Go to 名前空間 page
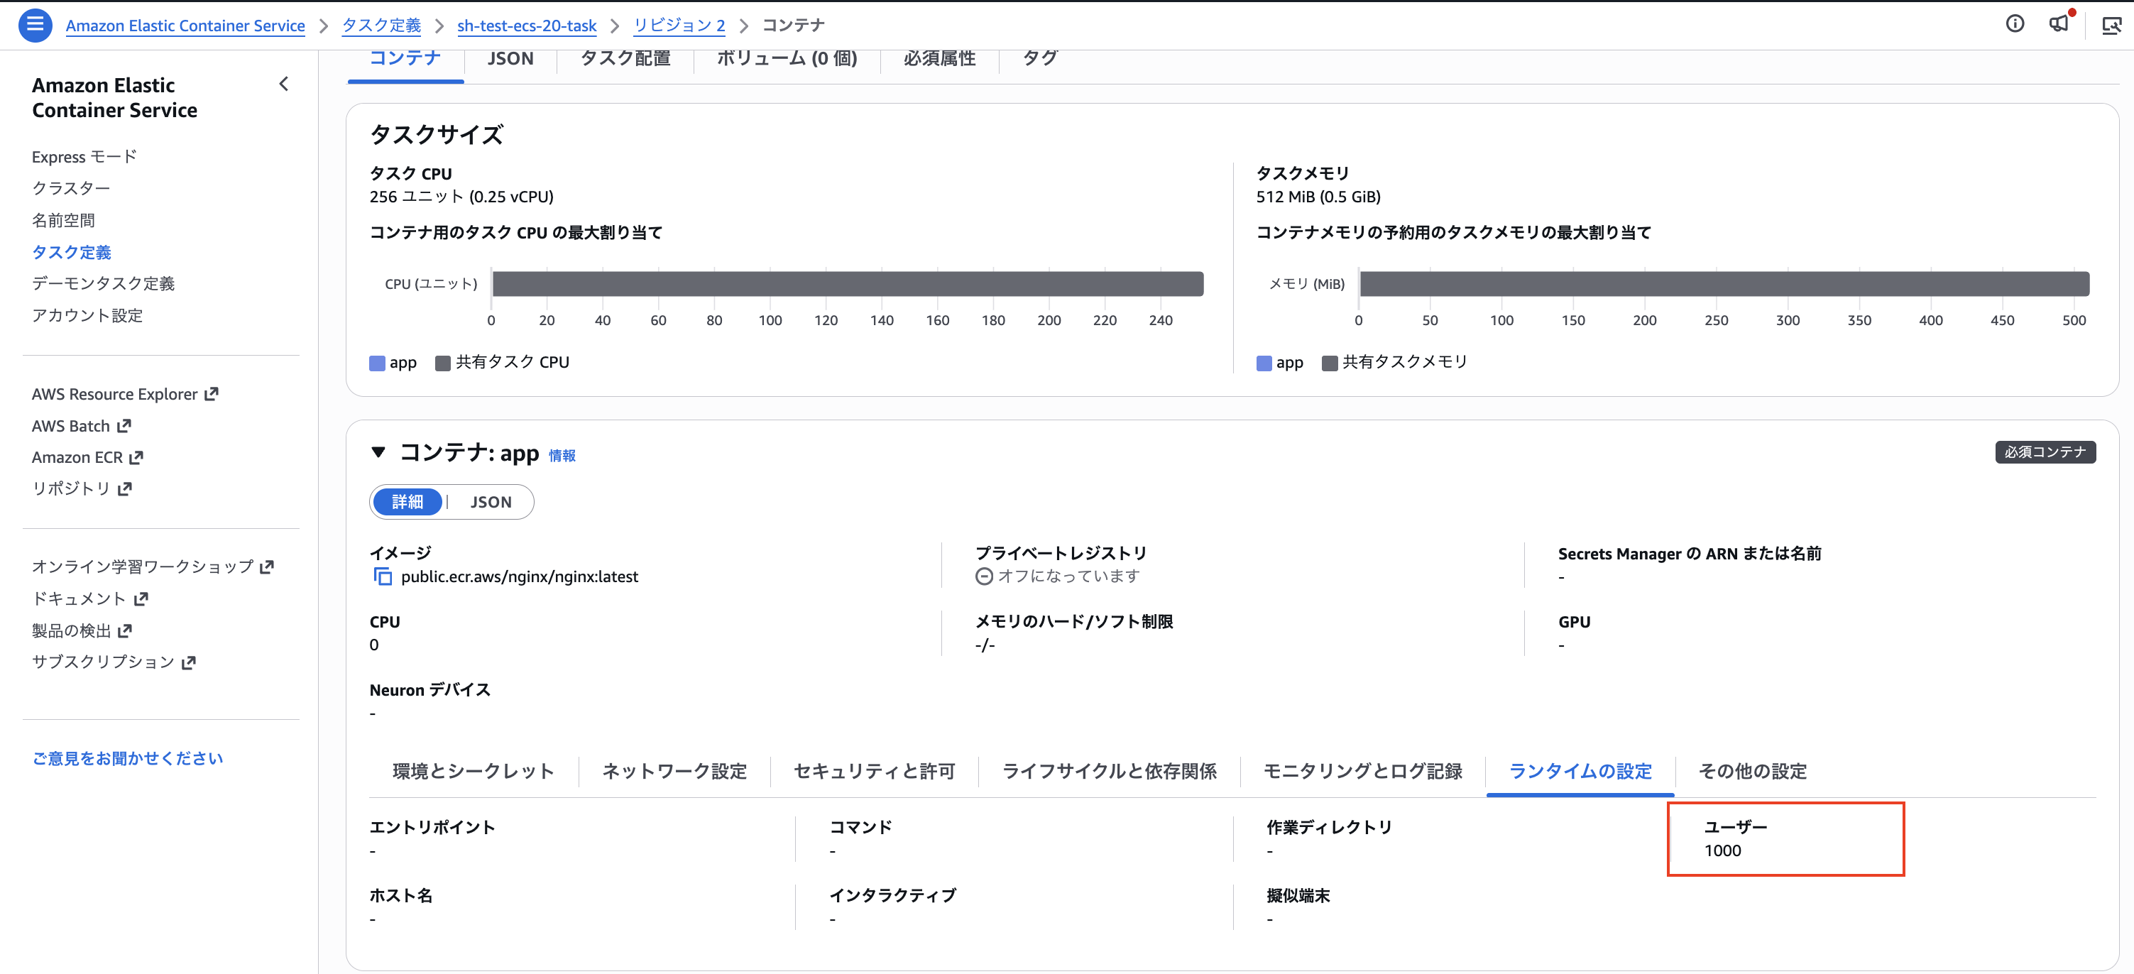Image resolution: width=2134 pixels, height=974 pixels. pos(63,220)
